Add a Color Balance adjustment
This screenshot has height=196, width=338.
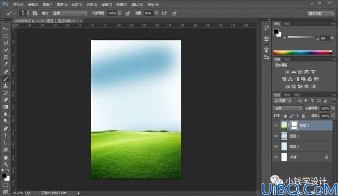[291, 79]
